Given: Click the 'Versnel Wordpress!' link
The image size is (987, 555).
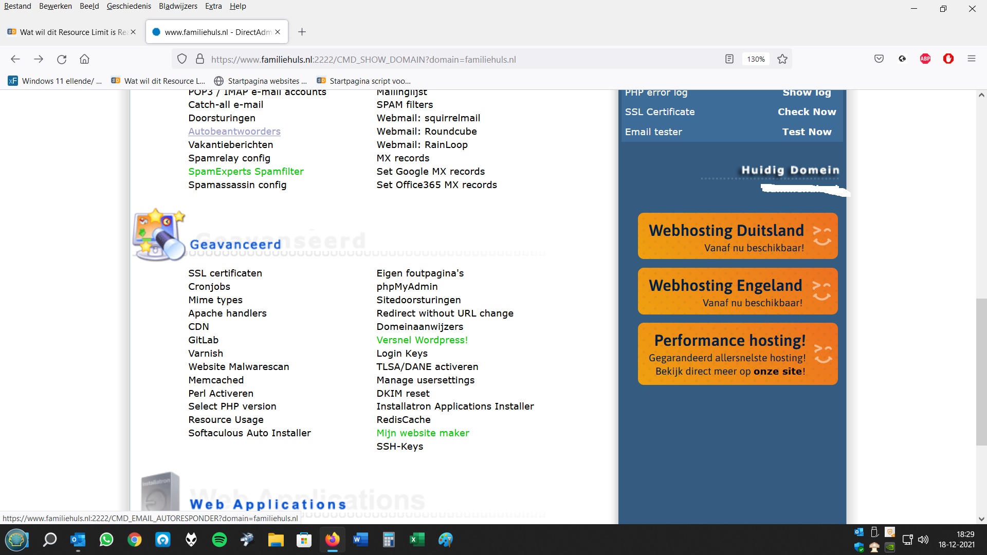Looking at the screenshot, I should (422, 340).
